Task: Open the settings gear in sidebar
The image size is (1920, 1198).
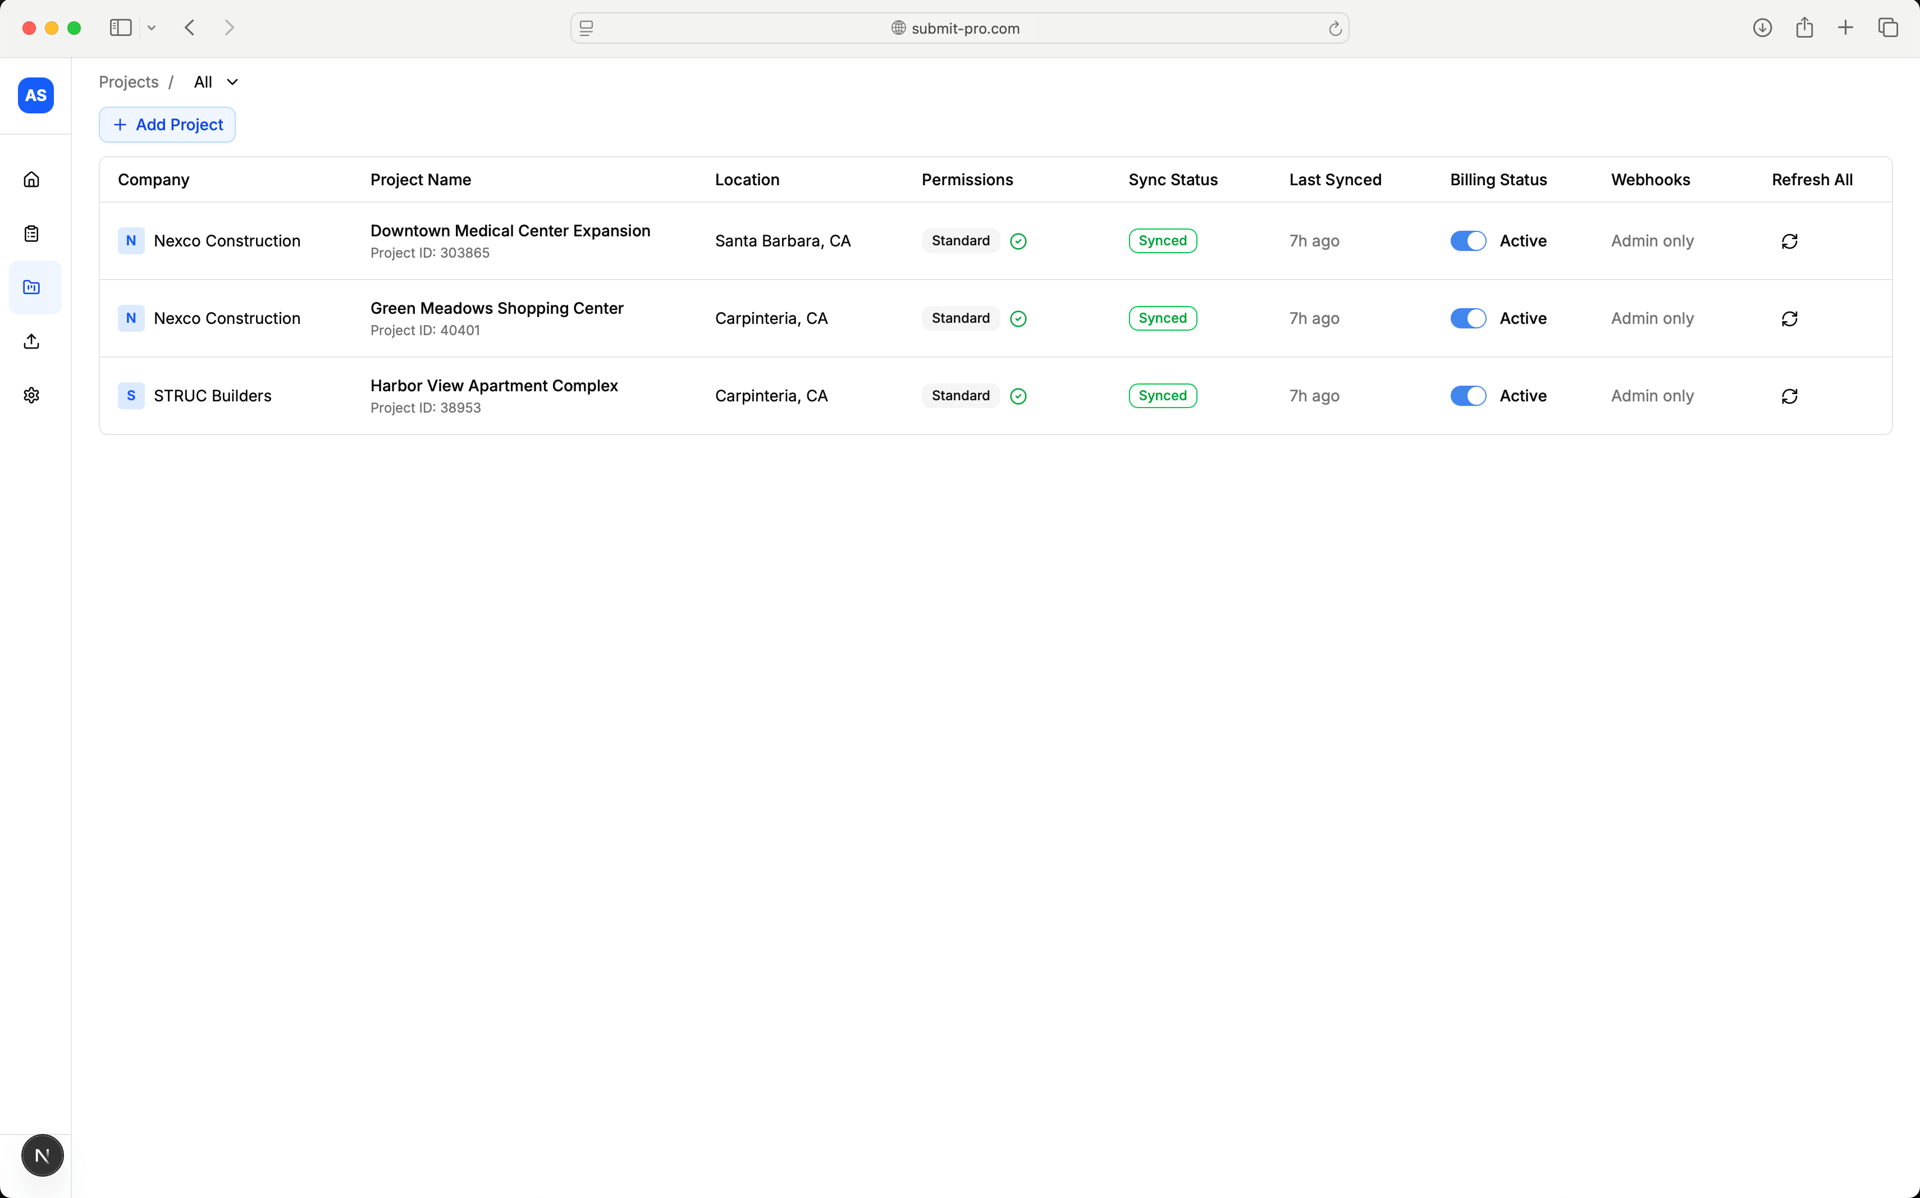Action: pyautogui.click(x=31, y=395)
